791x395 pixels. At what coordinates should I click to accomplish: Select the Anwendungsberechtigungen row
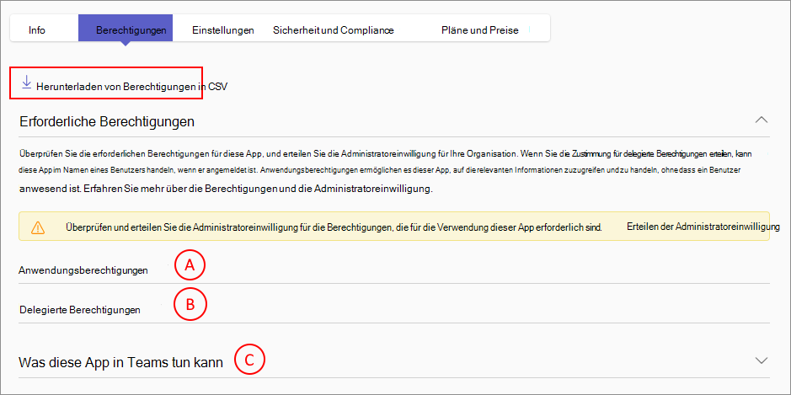(x=83, y=270)
